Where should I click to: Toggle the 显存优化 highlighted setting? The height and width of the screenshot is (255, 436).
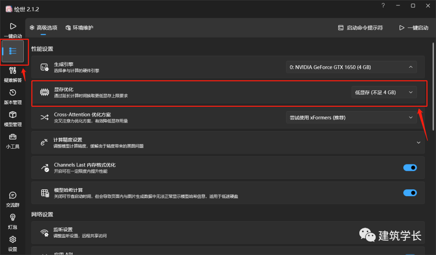coord(384,92)
